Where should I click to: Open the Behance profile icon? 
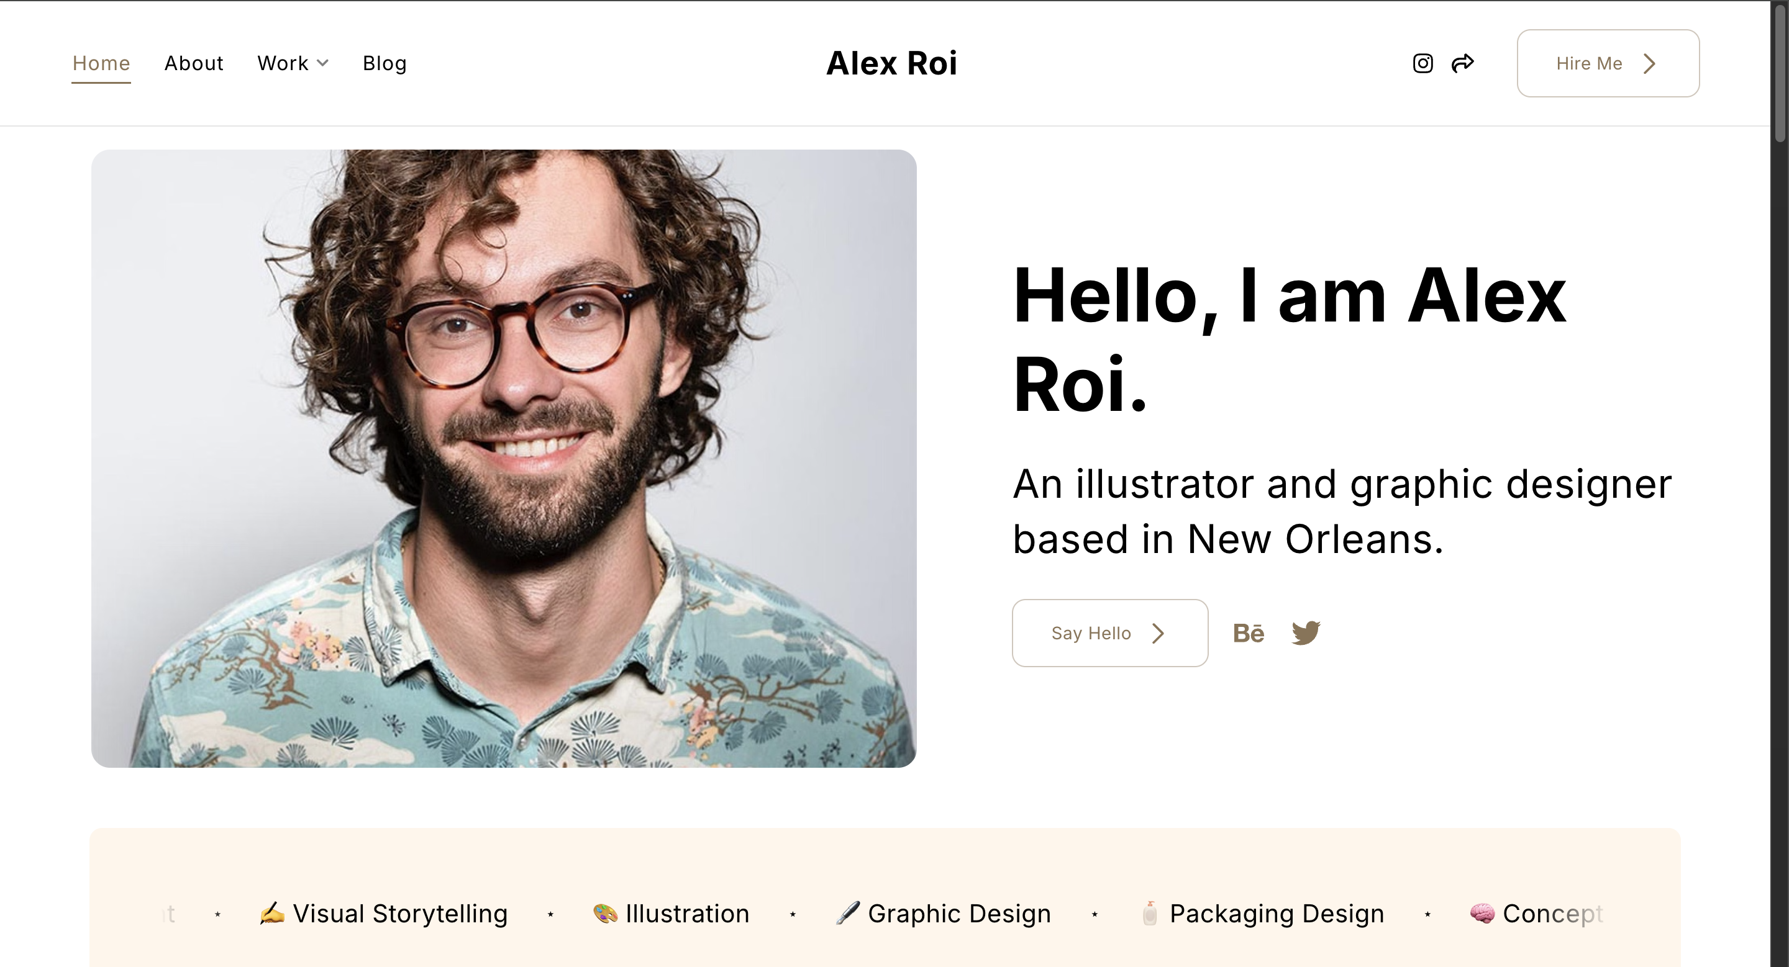(x=1248, y=633)
